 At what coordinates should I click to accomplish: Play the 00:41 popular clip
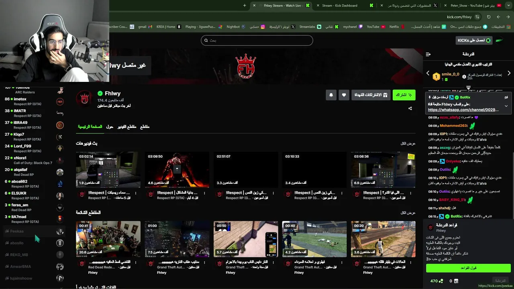click(108, 239)
